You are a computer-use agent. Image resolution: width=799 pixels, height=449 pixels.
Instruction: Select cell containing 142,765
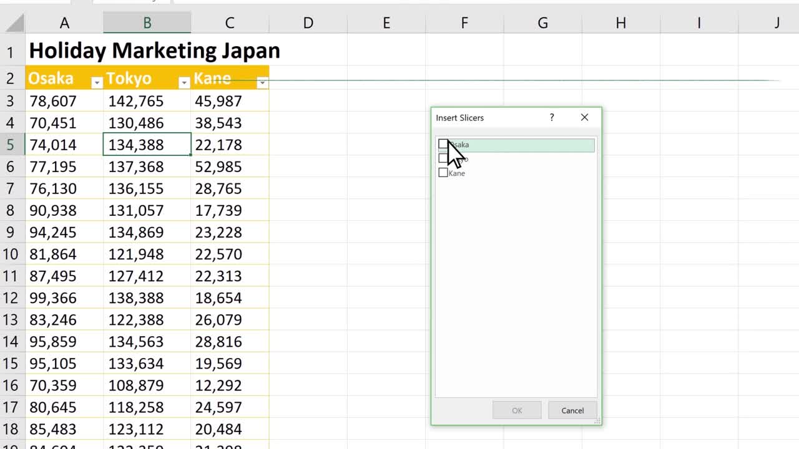[x=147, y=101]
